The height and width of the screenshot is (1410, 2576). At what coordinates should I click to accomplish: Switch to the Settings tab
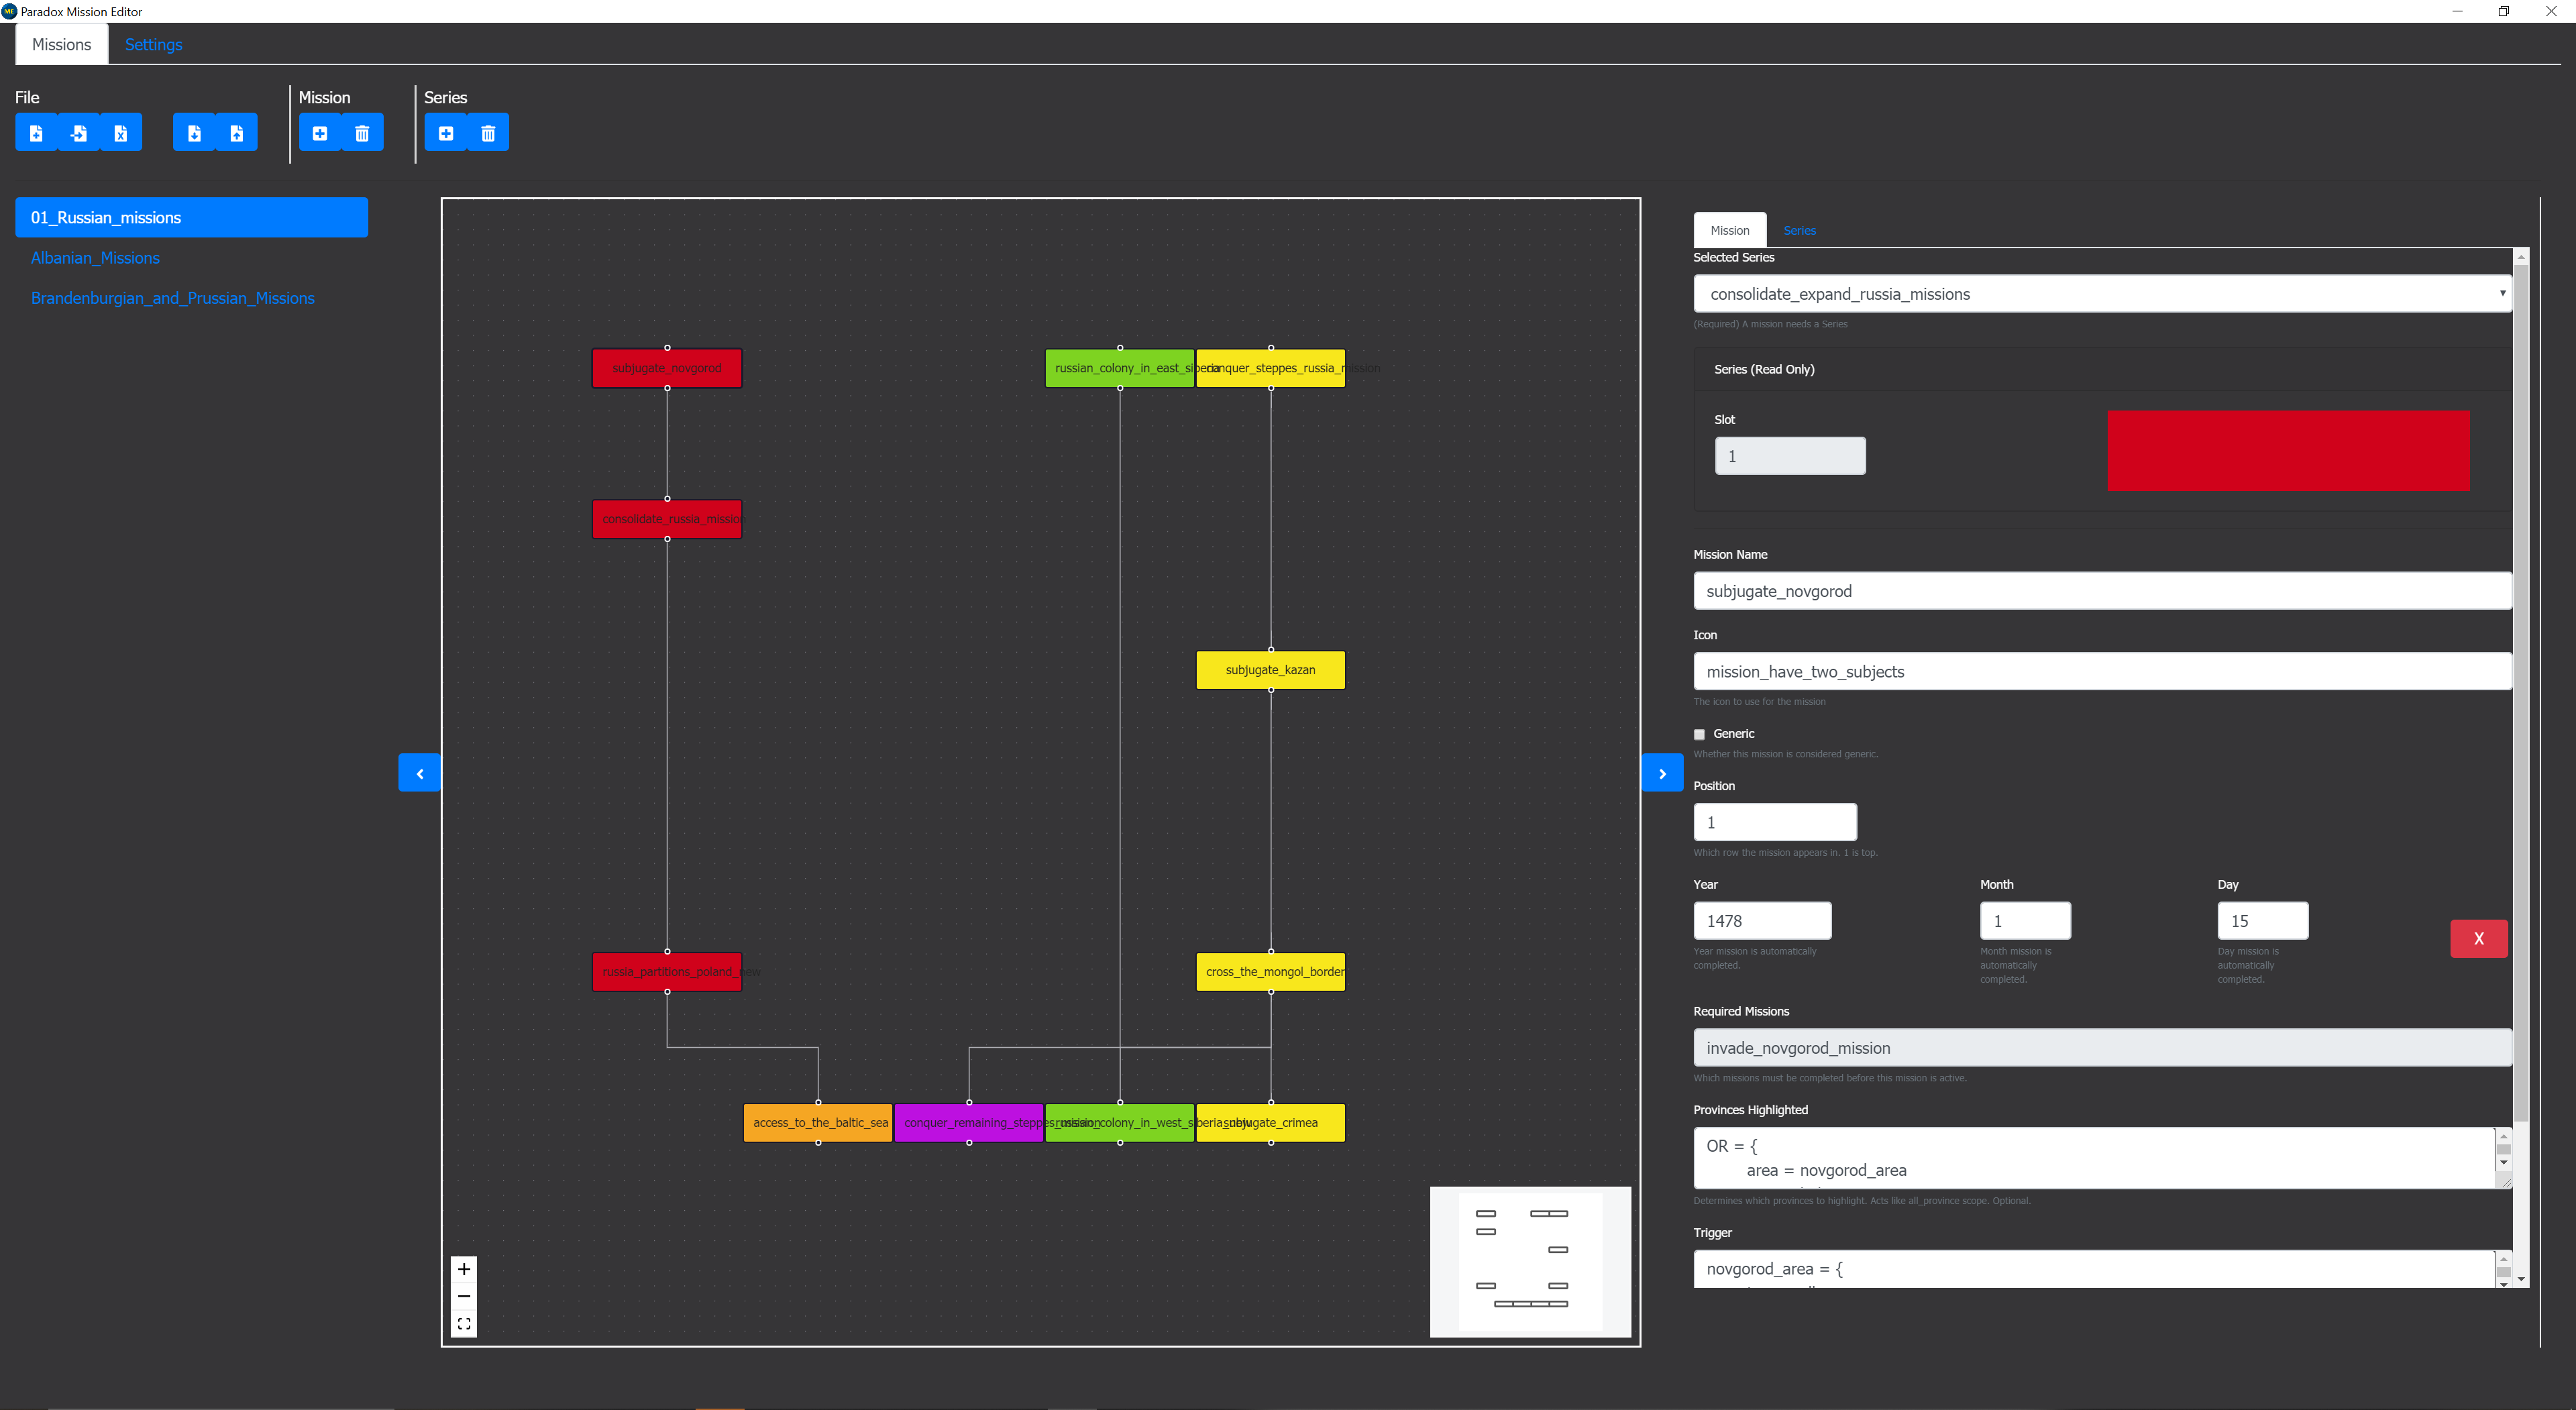(152, 44)
